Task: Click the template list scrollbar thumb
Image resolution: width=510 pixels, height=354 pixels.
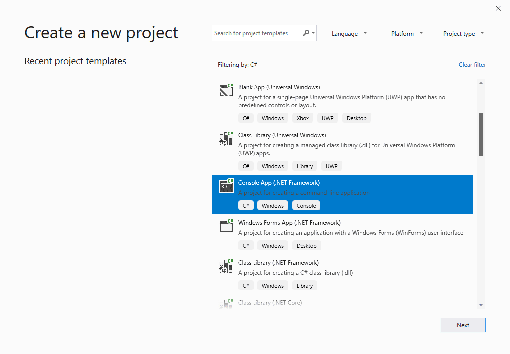Action: click(x=481, y=134)
